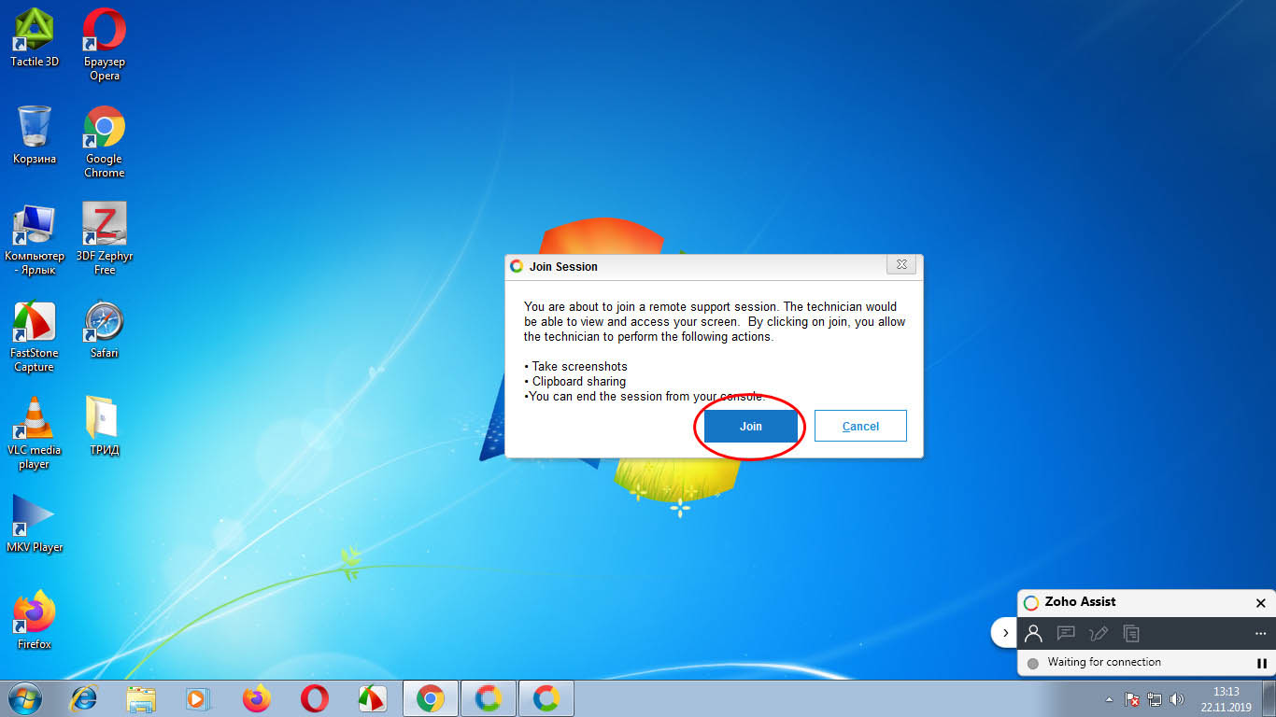Viewport: 1276px width, 717px height.
Task: Close the Zoho Assist panel
Action: (x=1260, y=603)
